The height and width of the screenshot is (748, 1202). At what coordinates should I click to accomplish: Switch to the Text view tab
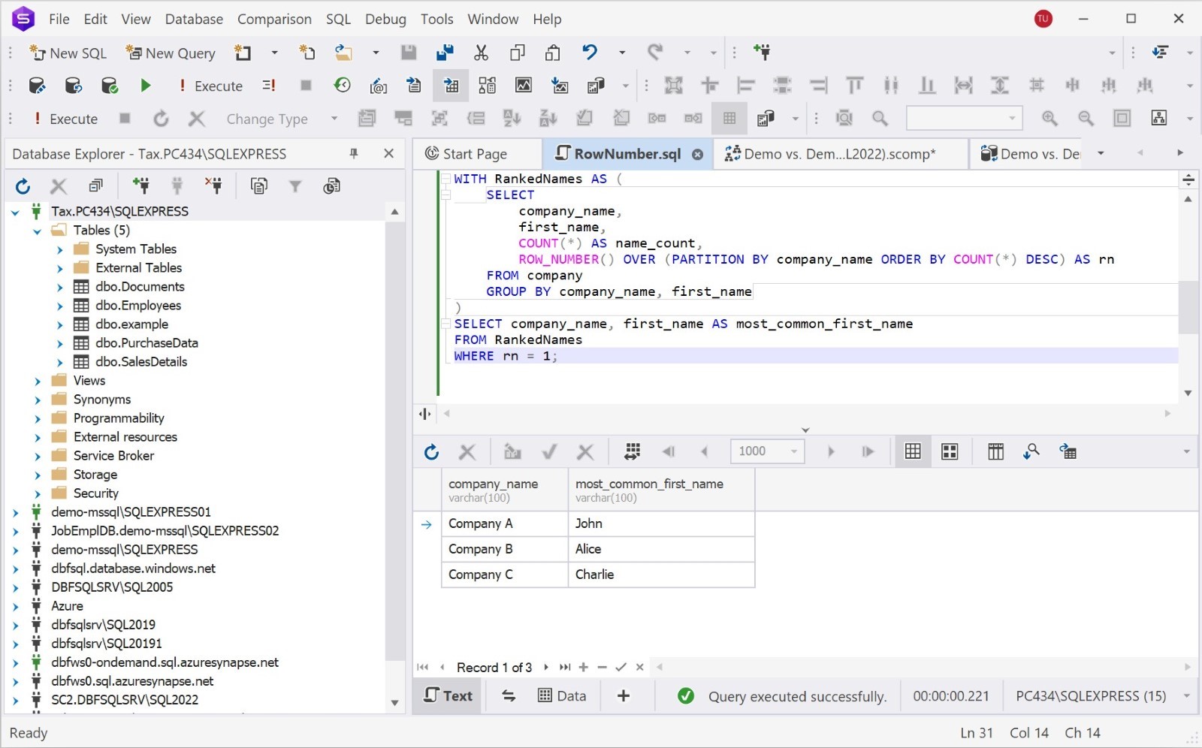pos(448,696)
